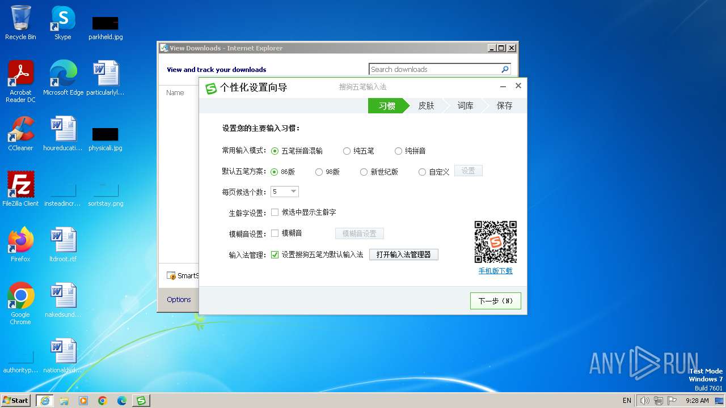Switch to the 习惯 step tab
Image resolution: width=726 pixels, height=408 pixels.
pos(387,105)
